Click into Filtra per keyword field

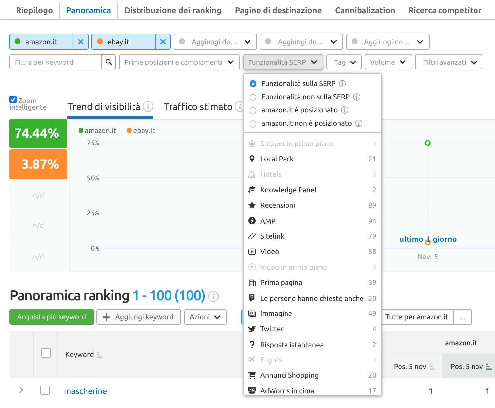point(56,62)
